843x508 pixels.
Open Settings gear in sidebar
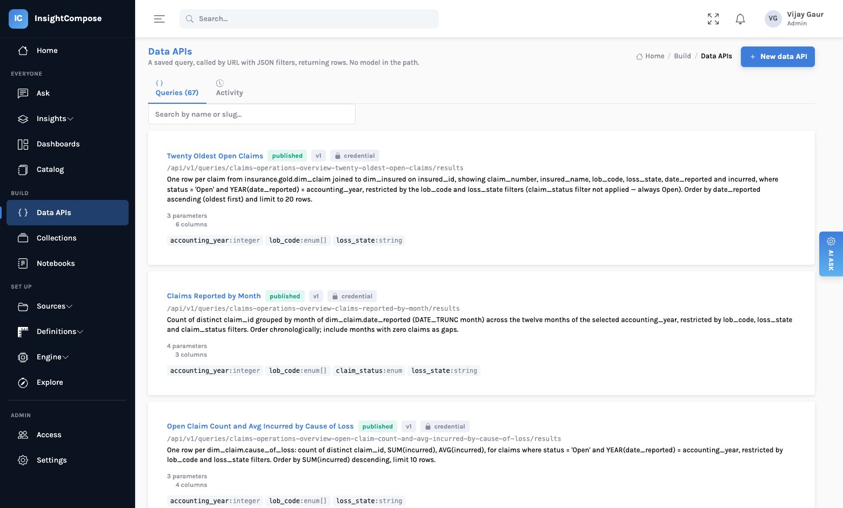click(x=68, y=460)
